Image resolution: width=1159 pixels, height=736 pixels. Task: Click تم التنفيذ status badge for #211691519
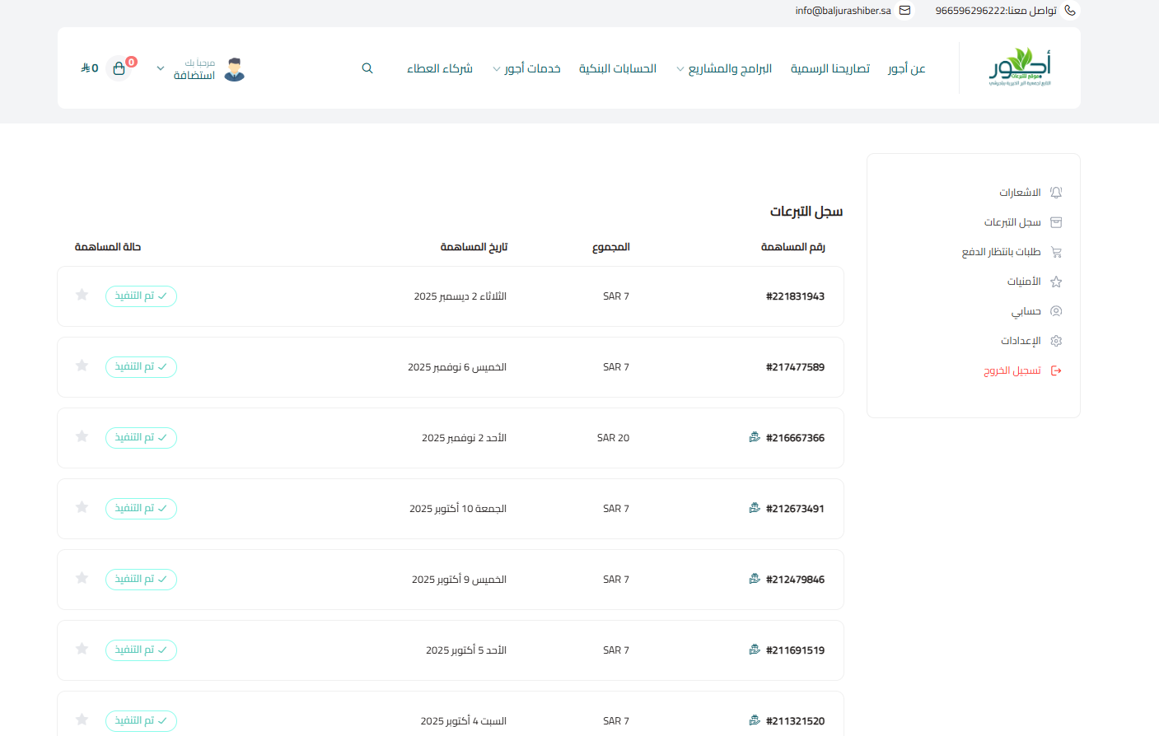coord(141,650)
